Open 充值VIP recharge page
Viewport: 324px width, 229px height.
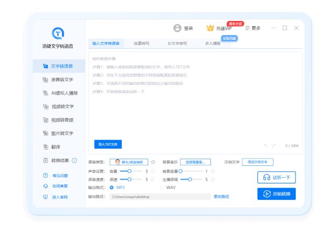point(224,29)
